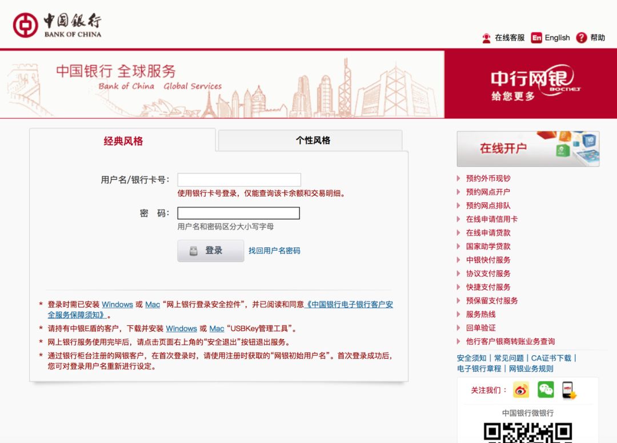Switch site language using the En icon
Image resolution: width=617 pixels, height=443 pixels.
tap(537, 38)
